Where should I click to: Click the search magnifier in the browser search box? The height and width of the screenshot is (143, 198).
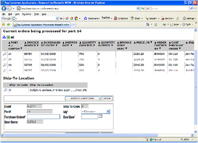click(x=192, y=9)
